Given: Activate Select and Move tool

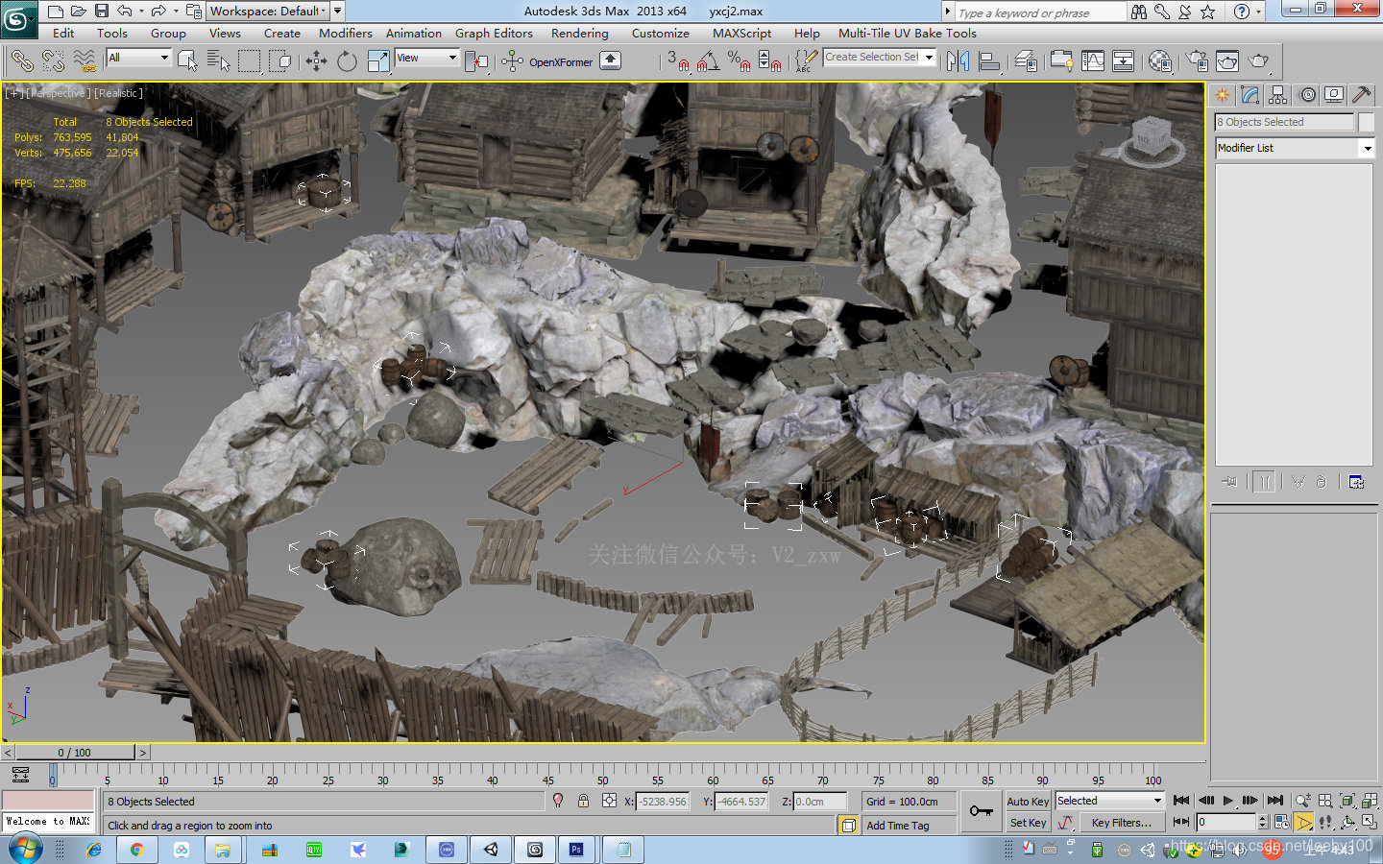Looking at the screenshot, I should tap(316, 60).
